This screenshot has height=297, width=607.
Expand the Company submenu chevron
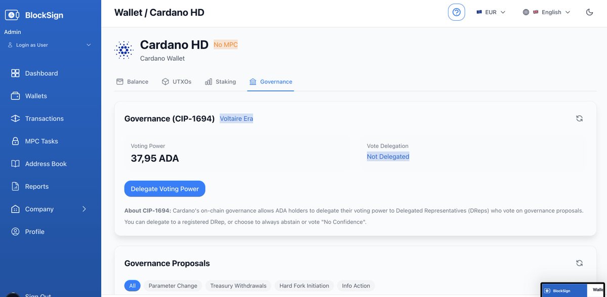[84, 209]
